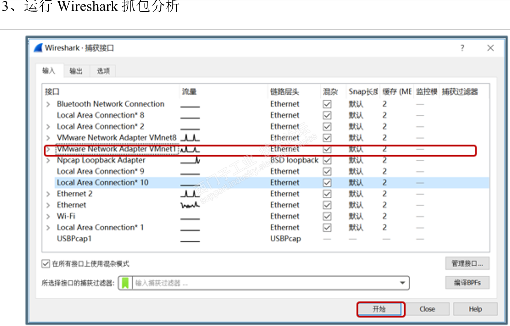
Task: Expand the VMware Network Adapter VMnet1 row
Action: coord(48,149)
